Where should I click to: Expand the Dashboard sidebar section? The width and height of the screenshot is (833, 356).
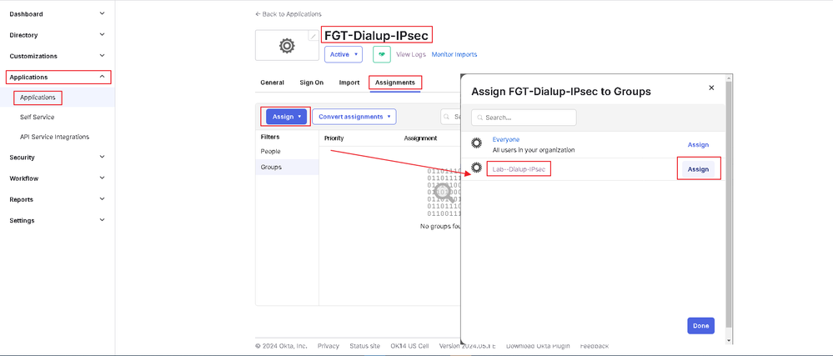(102, 14)
